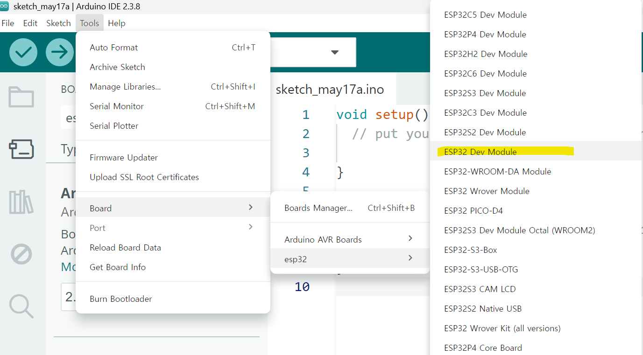Select ESP32P4 Dev Module
Screen dimensions: 643x355
tap(536, 35)
